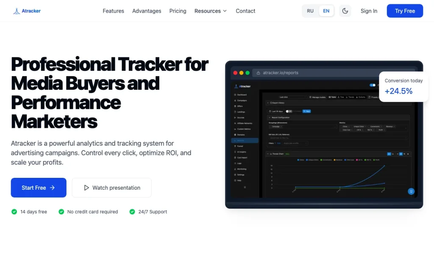Open Landings in the preview sidebar
Viewport: 434px width, 271px height.
tap(240, 112)
